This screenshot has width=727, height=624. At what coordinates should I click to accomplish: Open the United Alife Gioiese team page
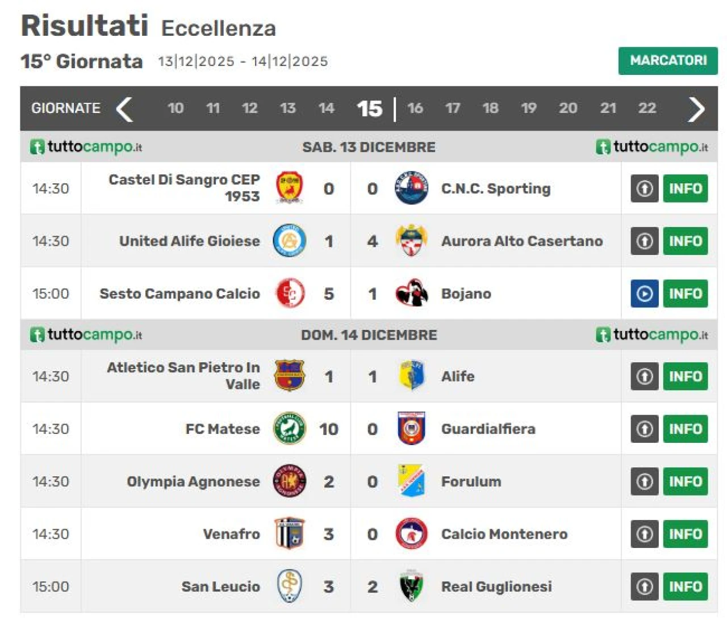tap(189, 241)
